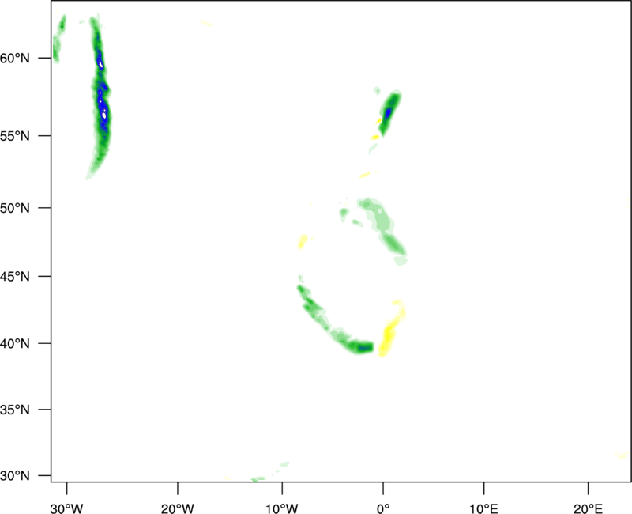Click the yellow streak near 0° 41°N
The image size is (632, 514).
point(389,329)
